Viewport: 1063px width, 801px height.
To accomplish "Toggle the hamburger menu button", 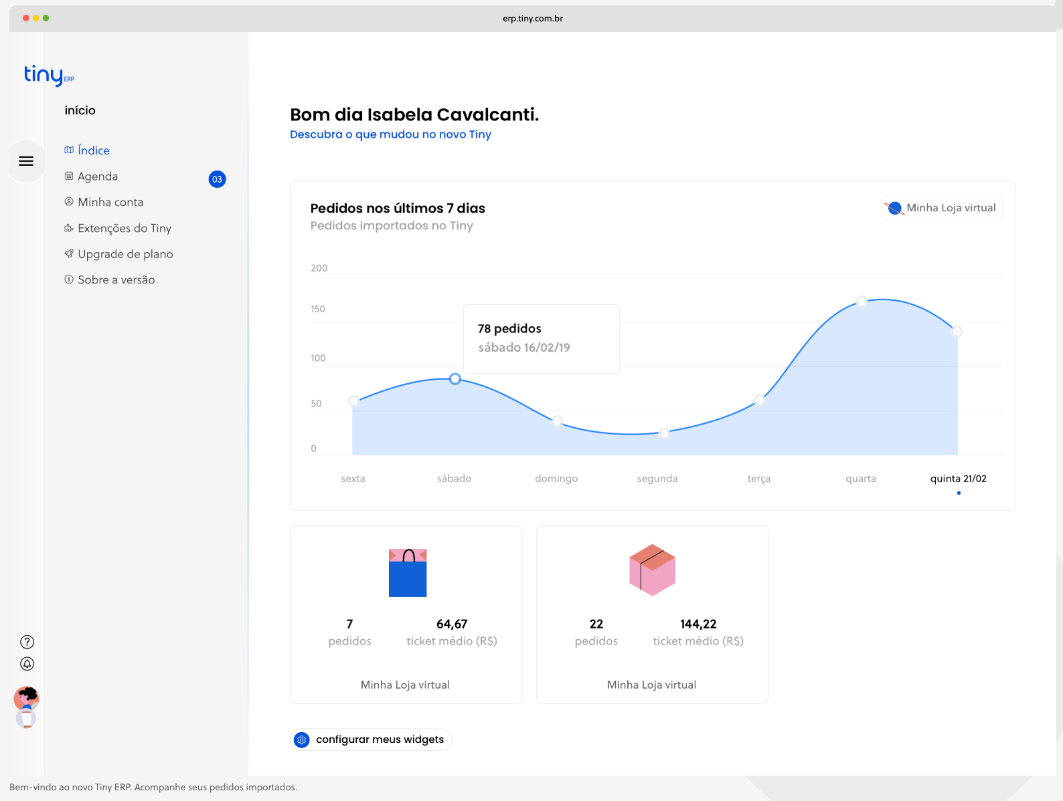I will 26,161.
